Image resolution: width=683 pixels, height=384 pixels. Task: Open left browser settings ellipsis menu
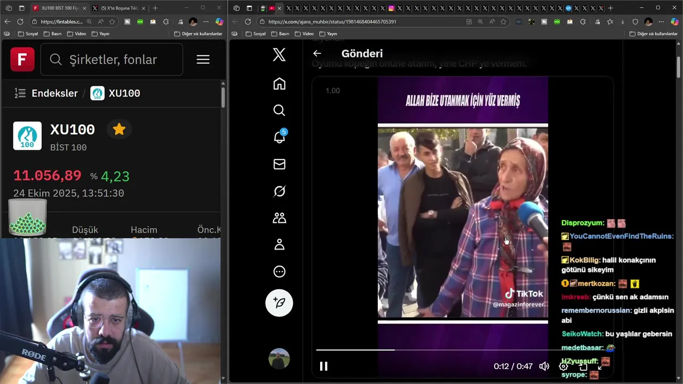click(x=206, y=21)
